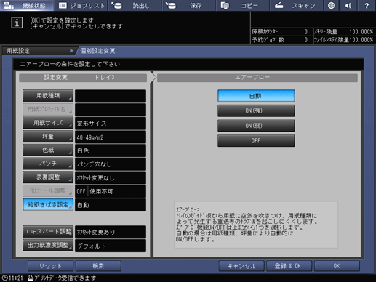The image size is (376, 282).
Task: Confirm settings with the OK button
Action: (337, 266)
